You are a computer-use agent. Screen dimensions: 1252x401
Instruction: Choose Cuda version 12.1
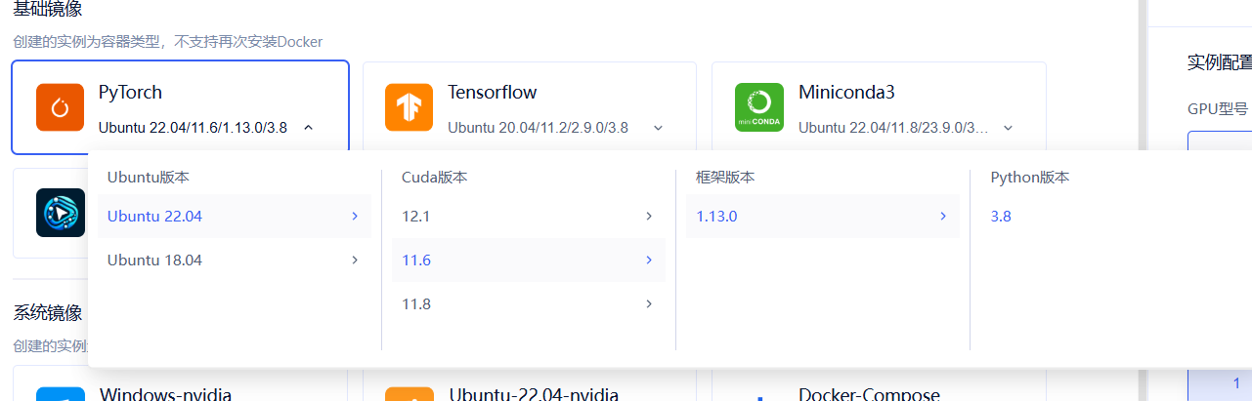coord(529,216)
